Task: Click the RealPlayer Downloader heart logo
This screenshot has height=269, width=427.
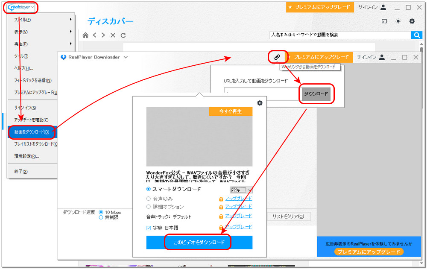Action: 64,57
